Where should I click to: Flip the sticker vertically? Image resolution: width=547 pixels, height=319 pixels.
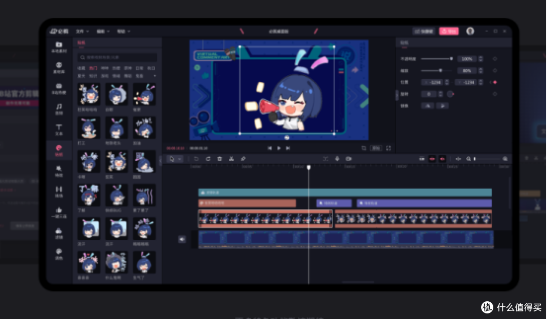[x=443, y=106]
